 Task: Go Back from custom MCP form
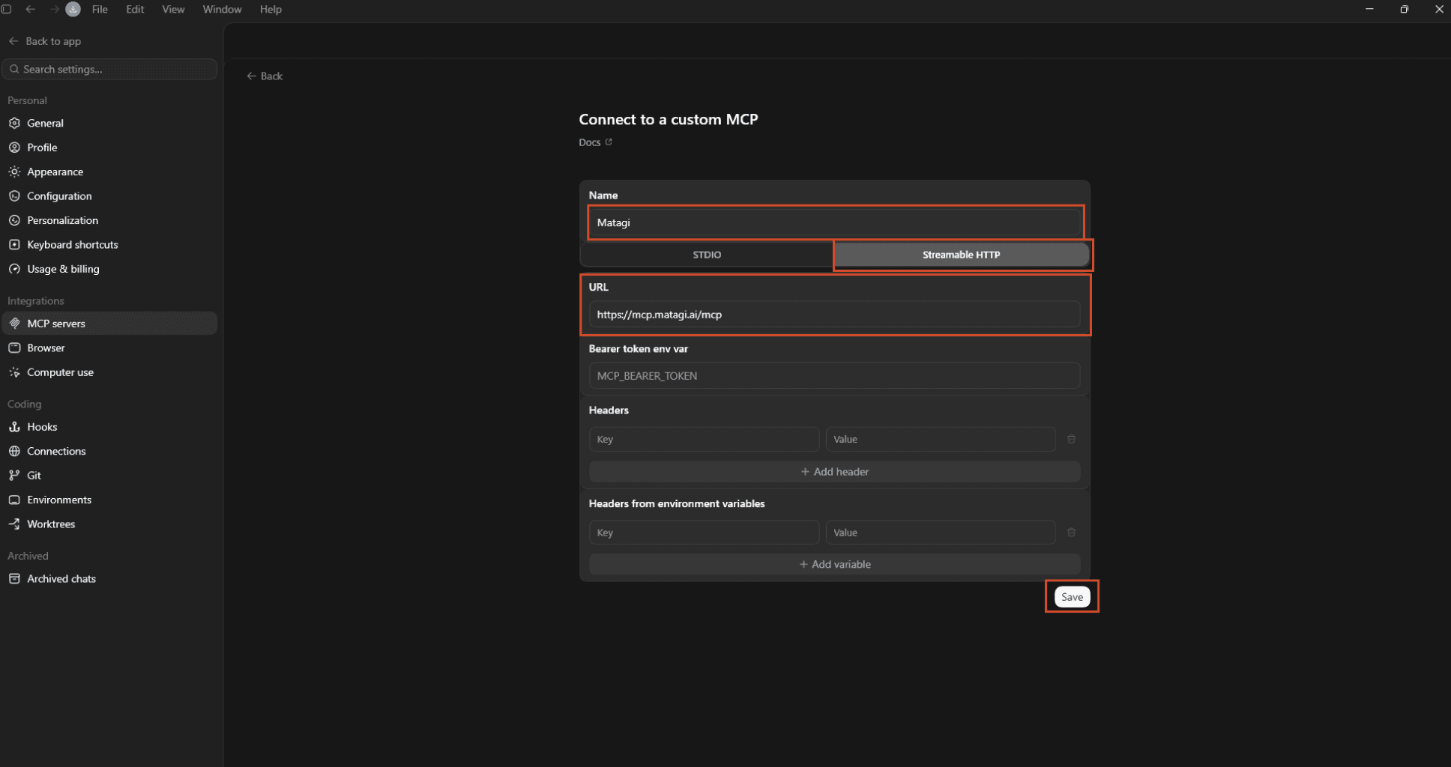tap(265, 76)
